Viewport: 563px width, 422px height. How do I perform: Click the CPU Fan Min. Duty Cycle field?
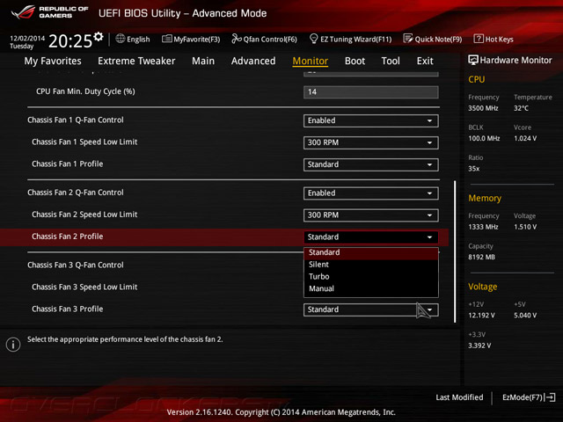[x=370, y=92]
